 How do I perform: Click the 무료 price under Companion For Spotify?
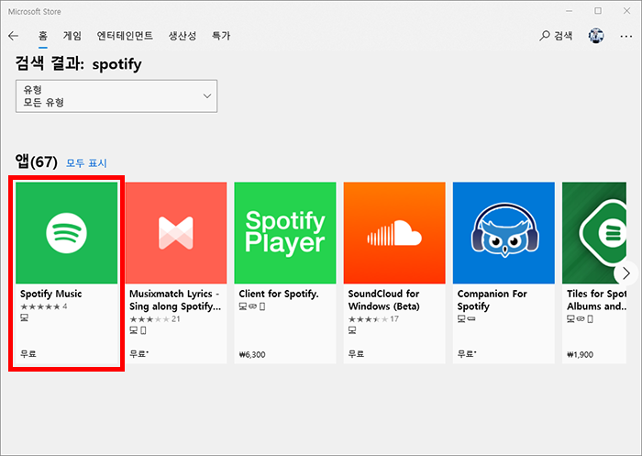[x=466, y=353]
